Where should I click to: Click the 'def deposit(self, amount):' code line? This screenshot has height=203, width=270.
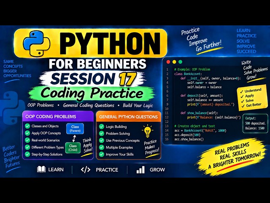202,96
